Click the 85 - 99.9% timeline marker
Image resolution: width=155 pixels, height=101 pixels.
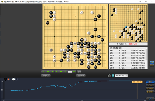pyautogui.click(x=137, y=82)
